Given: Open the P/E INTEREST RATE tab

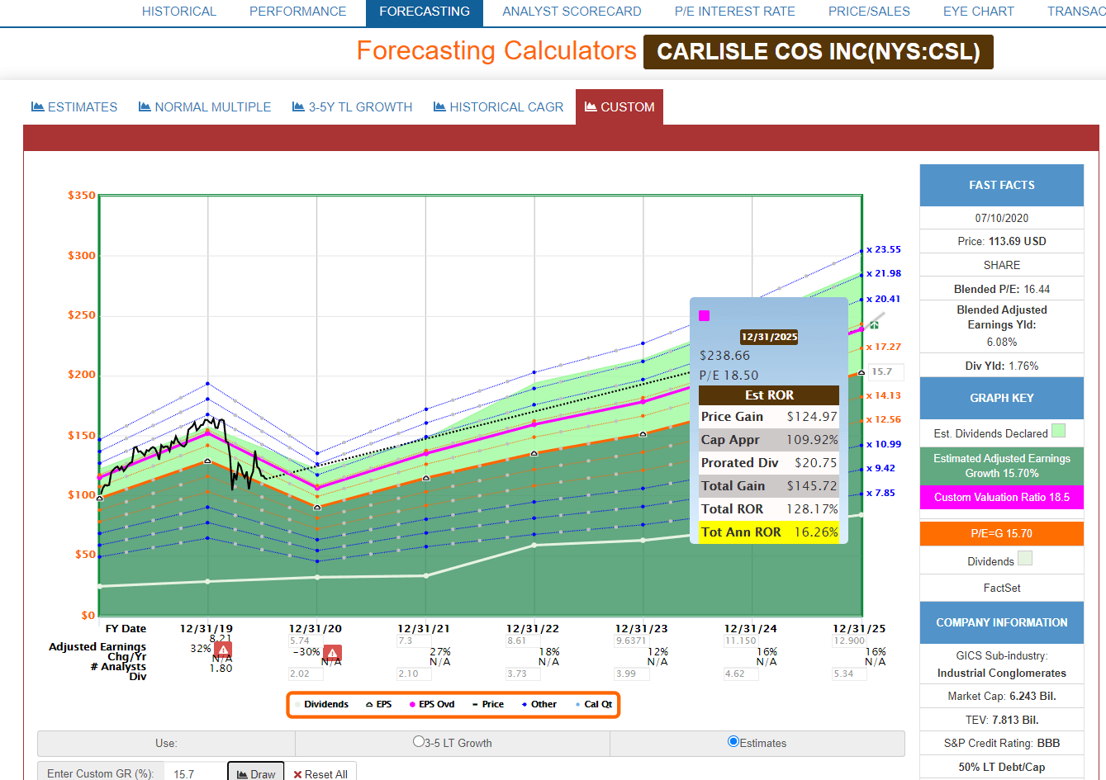Looking at the screenshot, I should tap(735, 12).
